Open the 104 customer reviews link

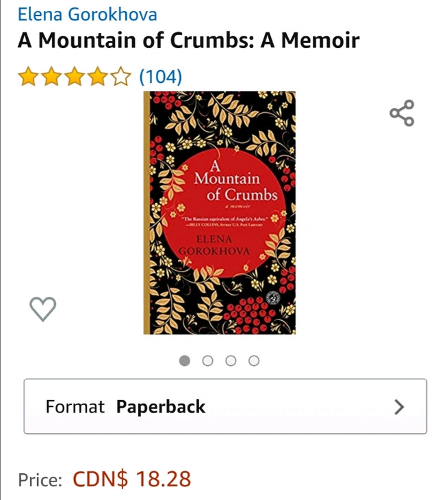click(161, 77)
